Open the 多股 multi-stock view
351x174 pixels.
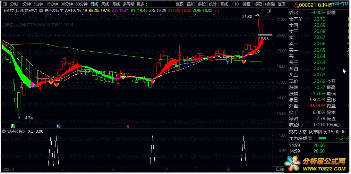pos(202,4)
